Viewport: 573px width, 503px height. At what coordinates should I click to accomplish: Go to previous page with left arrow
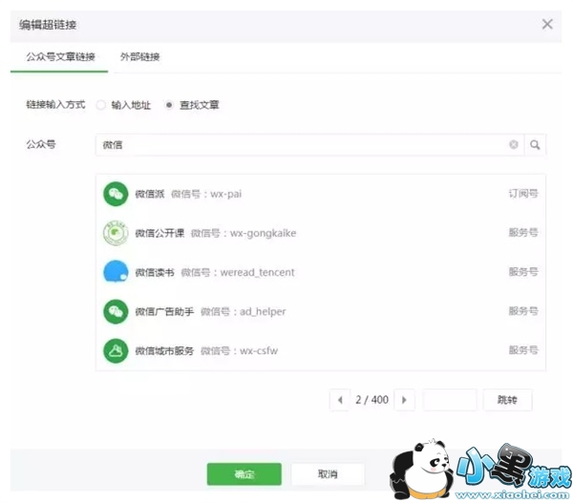[x=340, y=400]
